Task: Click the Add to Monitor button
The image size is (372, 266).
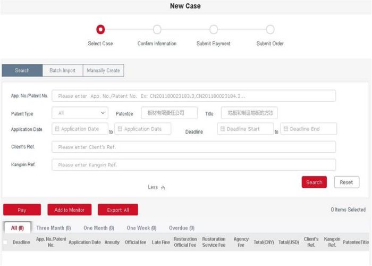Action: pyautogui.click(x=69, y=210)
